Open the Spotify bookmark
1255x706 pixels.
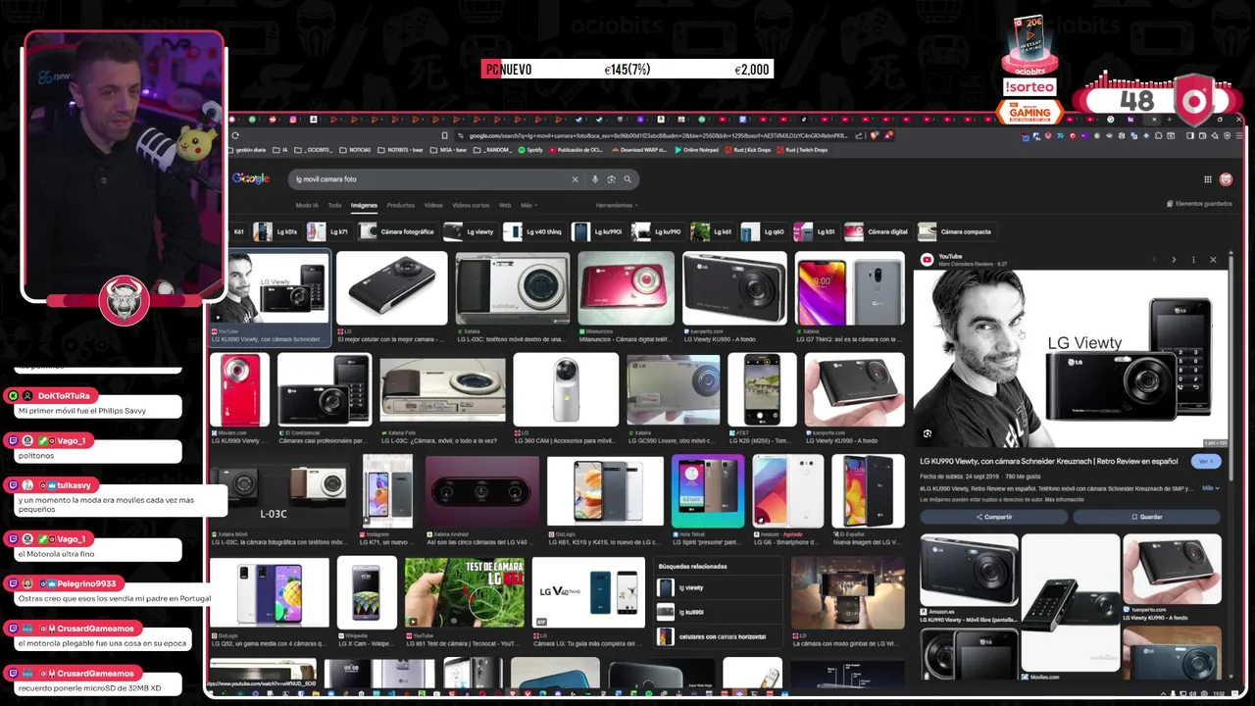click(530, 150)
